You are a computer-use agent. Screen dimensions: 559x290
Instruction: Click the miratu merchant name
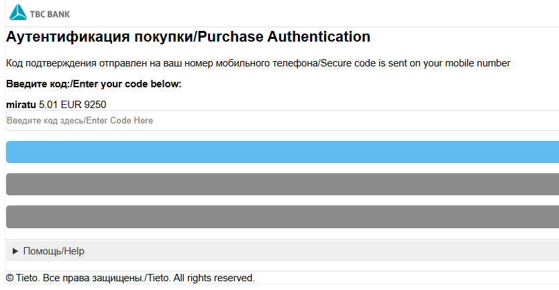coord(21,105)
